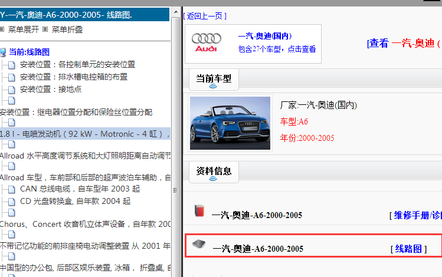The height and width of the screenshot is (277, 442).
Task: Click the 年份:2000-2005 text
Action: 307,138
